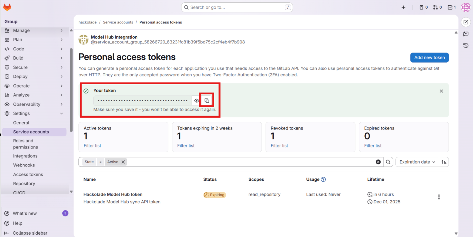Open the Expiration date sort dropdown
This screenshot has width=473, height=237.
pos(417,162)
